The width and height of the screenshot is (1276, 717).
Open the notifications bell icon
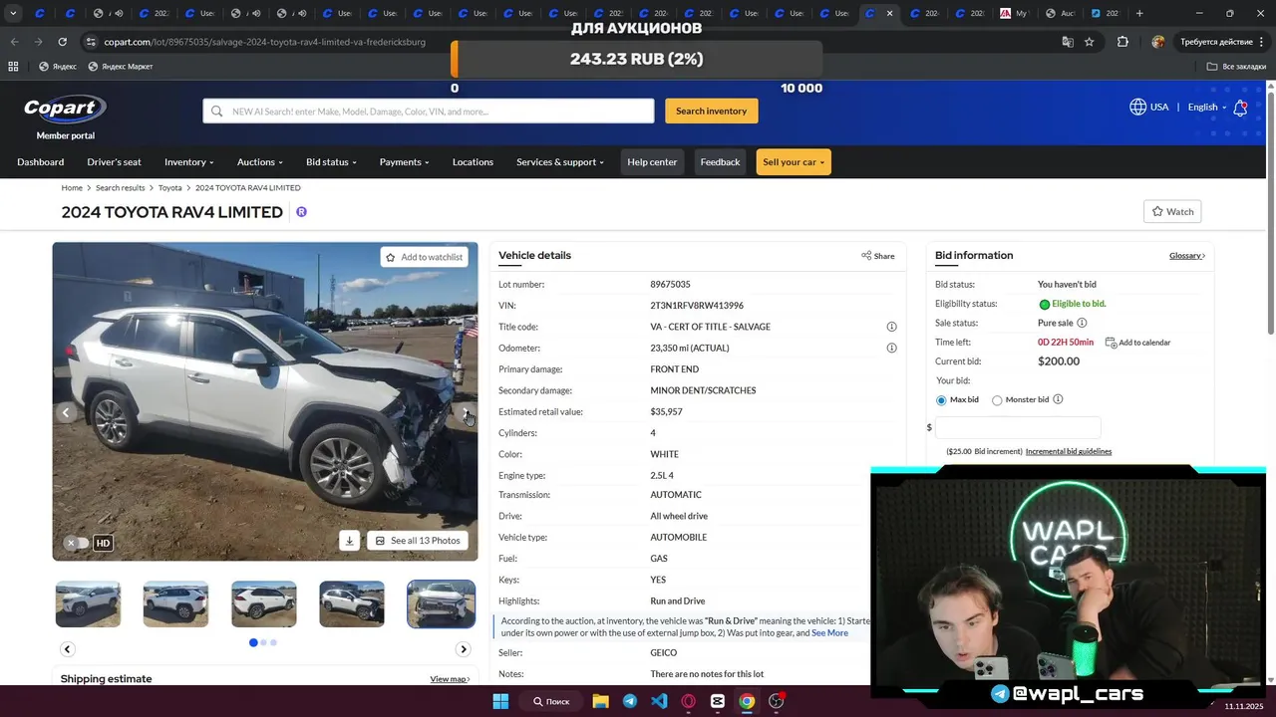(1240, 108)
